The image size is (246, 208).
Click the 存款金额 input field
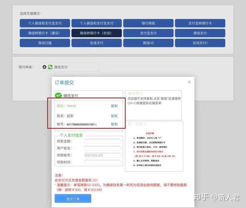[x=102, y=141]
